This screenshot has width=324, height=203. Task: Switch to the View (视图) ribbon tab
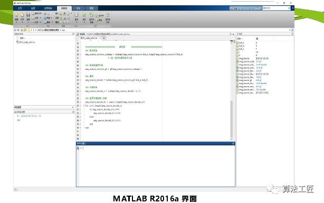click(91, 8)
